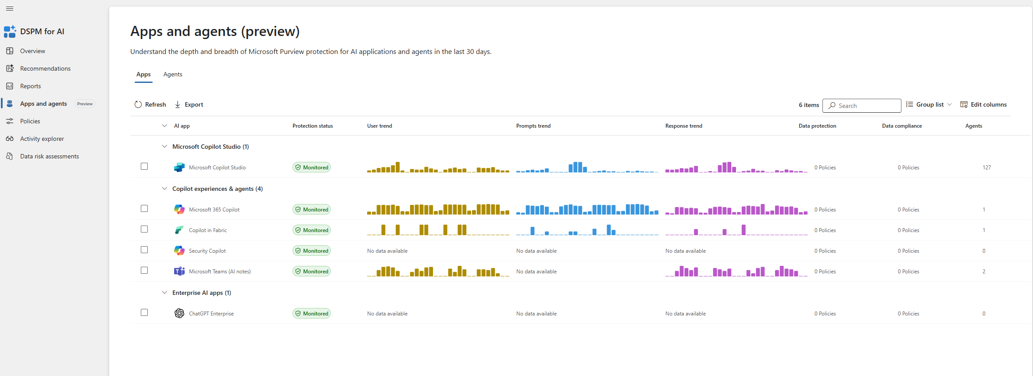Click the Microsoft Copilot Studio app icon
The height and width of the screenshot is (376, 1033).
pyautogui.click(x=179, y=167)
